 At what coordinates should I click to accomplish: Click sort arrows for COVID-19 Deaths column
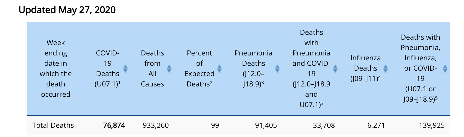click(x=125, y=68)
